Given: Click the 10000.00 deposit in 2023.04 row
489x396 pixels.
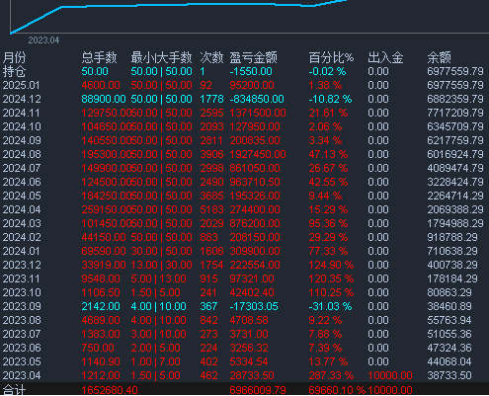Looking at the screenshot, I should pos(390,375).
